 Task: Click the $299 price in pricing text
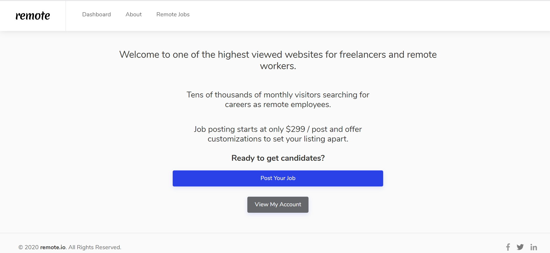[295, 129]
